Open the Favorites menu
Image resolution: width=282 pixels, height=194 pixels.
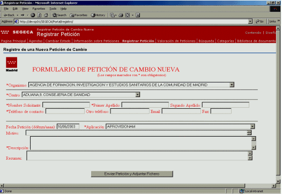click(x=39, y=9)
